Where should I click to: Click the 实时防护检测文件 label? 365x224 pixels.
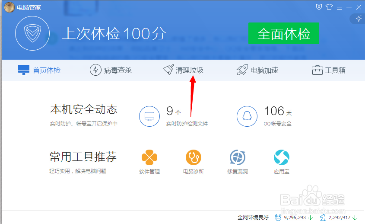tap(187, 124)
